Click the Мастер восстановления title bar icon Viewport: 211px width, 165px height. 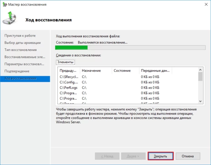(x=4, y=5)
